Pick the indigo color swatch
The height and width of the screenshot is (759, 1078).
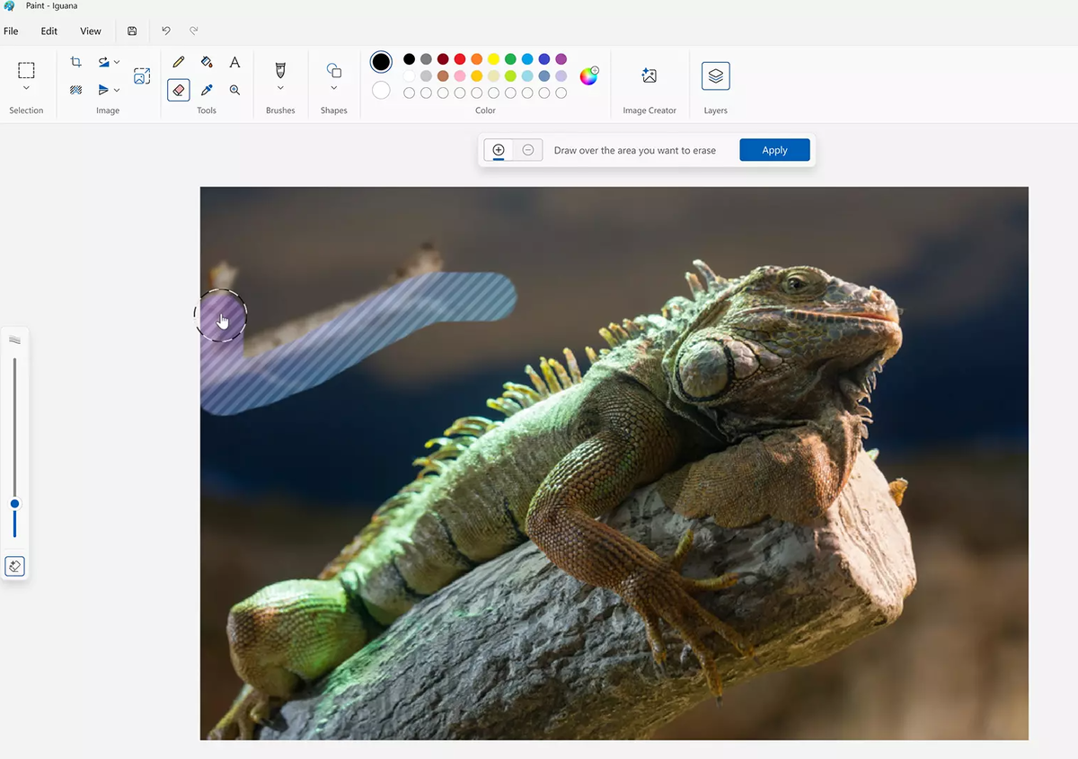point(544,59)
